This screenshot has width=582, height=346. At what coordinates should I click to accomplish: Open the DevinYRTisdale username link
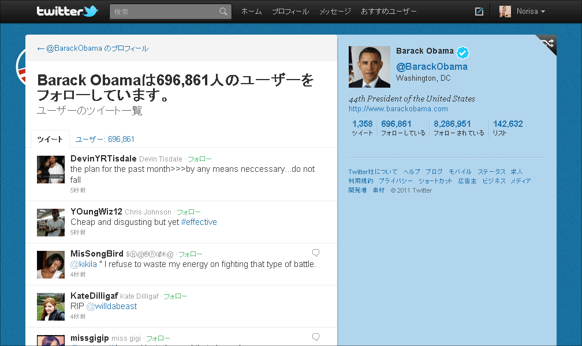103,159
